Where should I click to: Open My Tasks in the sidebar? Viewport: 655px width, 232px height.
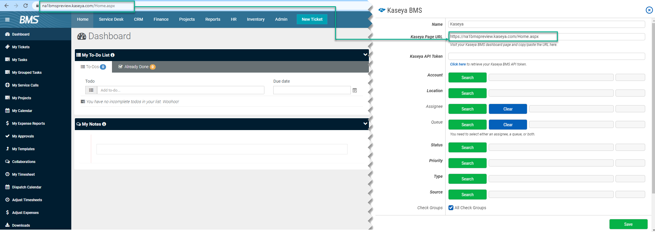(36, 60)
